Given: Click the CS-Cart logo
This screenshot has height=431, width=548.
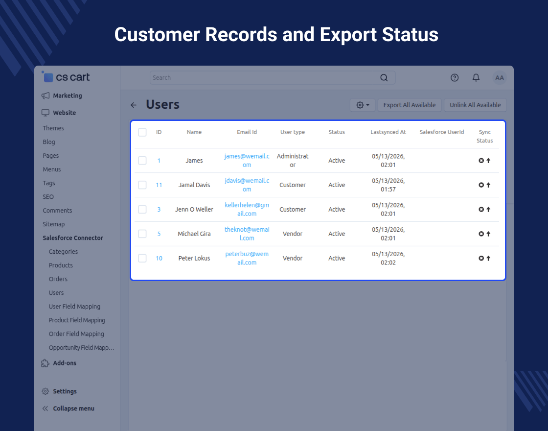Looking at the screenshot, I should pyautogui.click(x=66, y=76).
